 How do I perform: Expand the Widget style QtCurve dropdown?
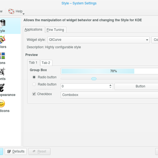pos(98,40)
